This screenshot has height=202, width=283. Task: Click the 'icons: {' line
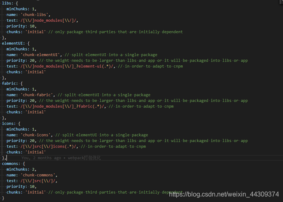[x=11, y=124]
